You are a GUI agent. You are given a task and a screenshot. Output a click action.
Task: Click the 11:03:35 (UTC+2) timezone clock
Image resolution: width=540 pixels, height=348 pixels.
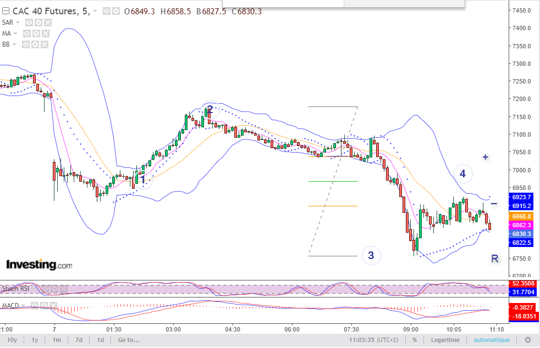coord(374,340)
